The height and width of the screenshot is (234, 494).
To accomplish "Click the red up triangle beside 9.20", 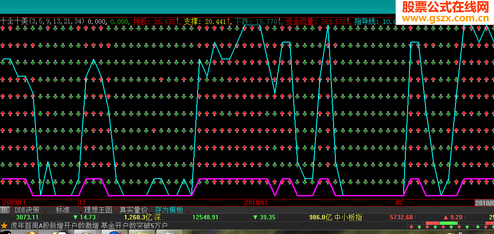I will pos(446,217).
